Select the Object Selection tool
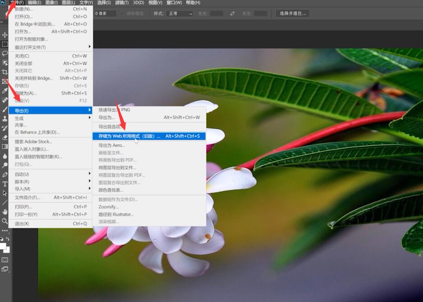423x302 pixels. pos(5,63)
